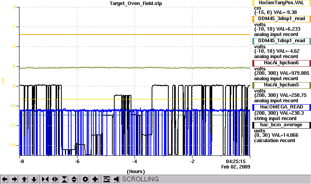Click the vertical cm y-axis label

pos(3,81)
